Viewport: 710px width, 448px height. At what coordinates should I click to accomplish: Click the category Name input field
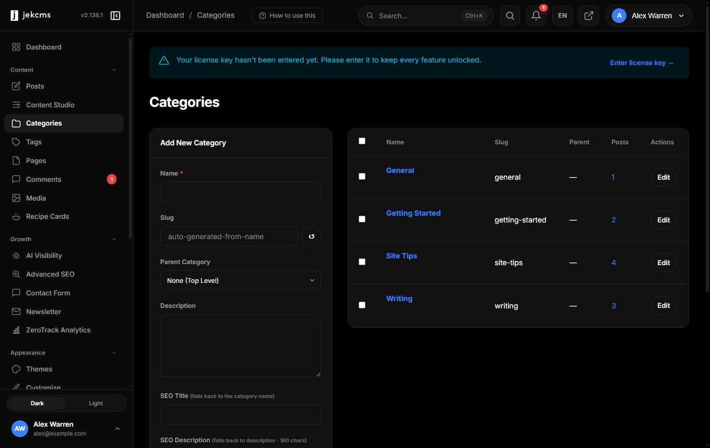click(x=241, y=192)
